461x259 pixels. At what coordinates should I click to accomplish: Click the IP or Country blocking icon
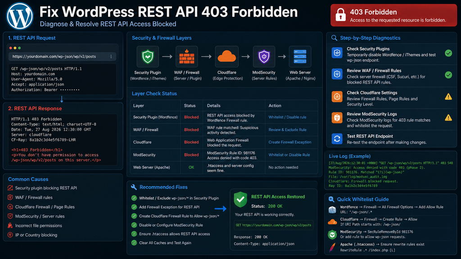[10, 235]
